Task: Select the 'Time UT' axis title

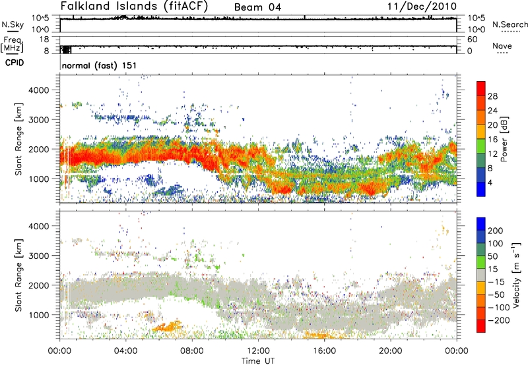Action: pyautogui.click(x=258, y=360)
